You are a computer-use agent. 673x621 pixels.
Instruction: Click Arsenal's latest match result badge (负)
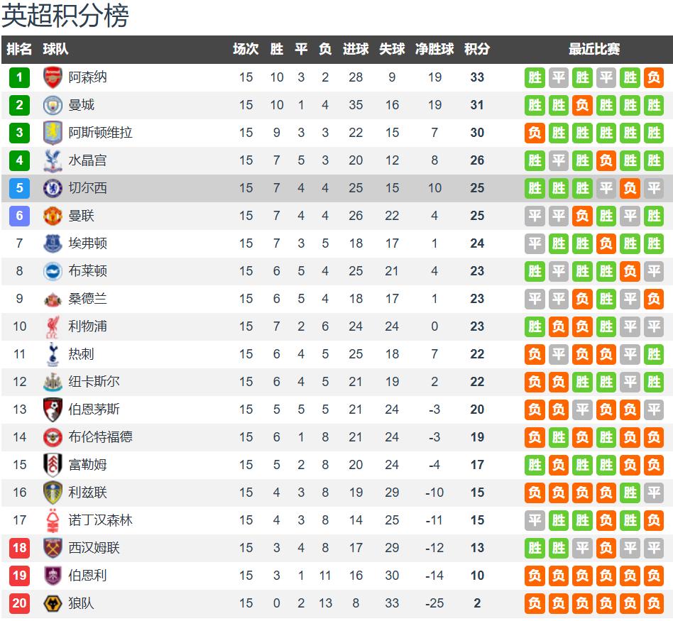click(x=654, y=77)
